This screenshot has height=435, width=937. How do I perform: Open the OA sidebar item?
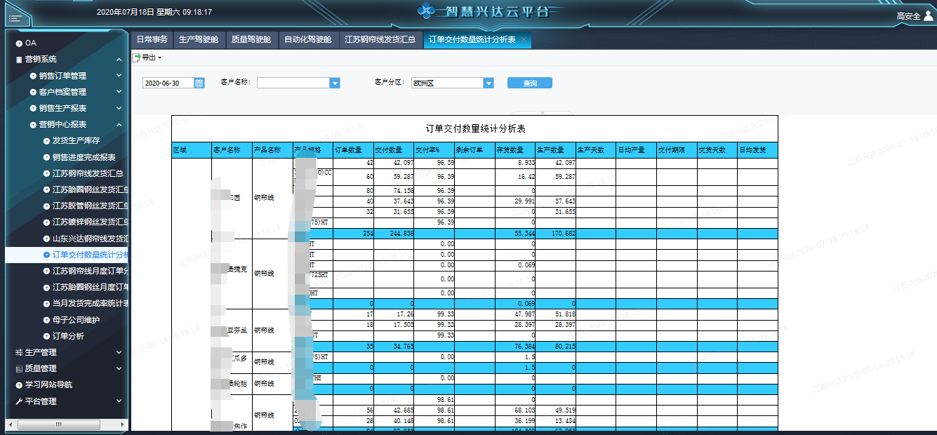tap(30, 43)
